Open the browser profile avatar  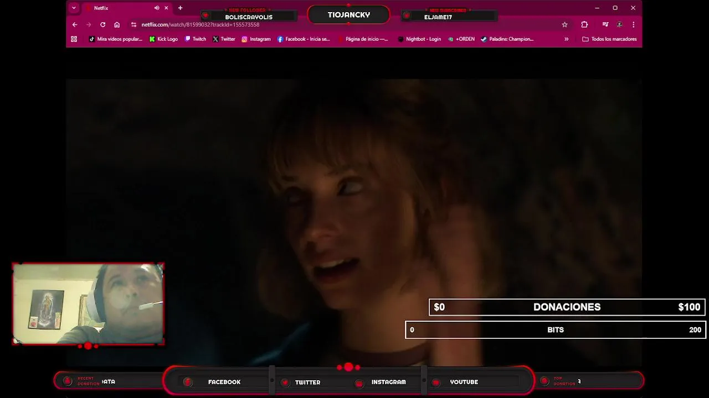click(619, 24)
